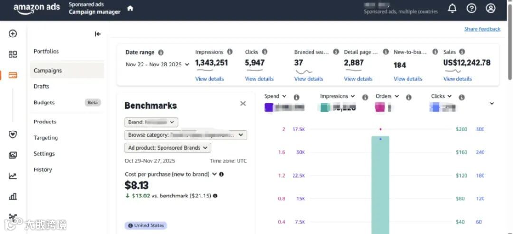Click the purple Spend color swatch
The image size is (513, 234).
coord(268,107)
